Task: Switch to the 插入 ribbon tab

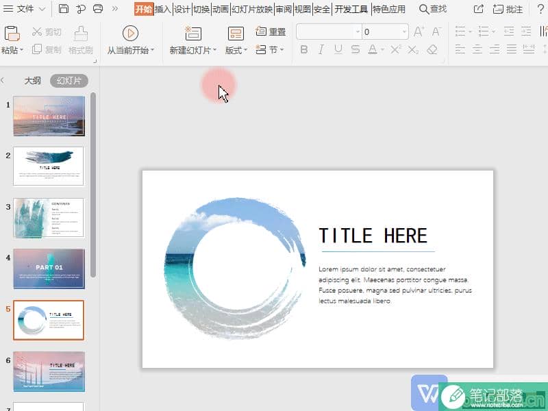Action: (x=163, y=9)
